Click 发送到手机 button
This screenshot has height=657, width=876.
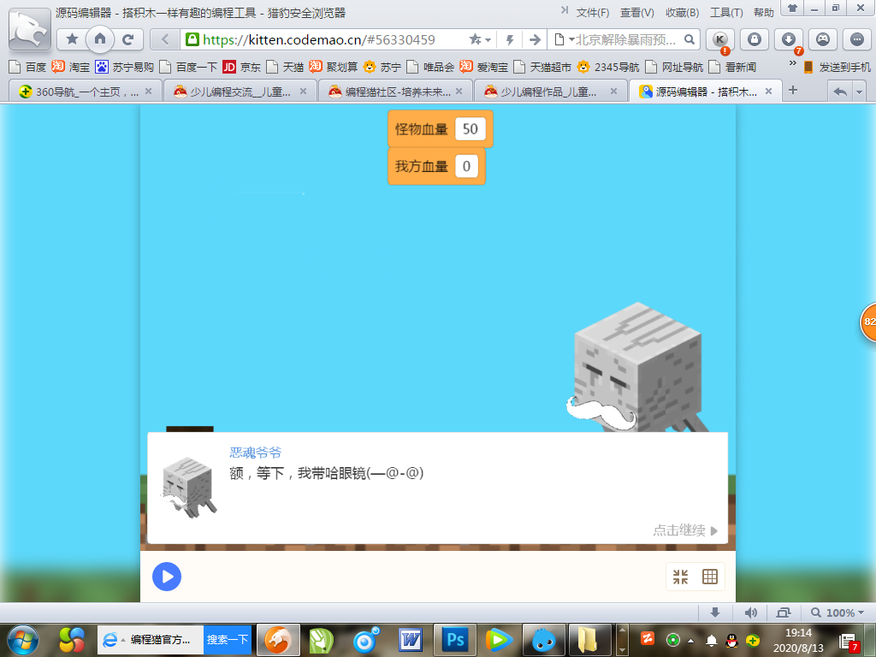pos(837,67)
